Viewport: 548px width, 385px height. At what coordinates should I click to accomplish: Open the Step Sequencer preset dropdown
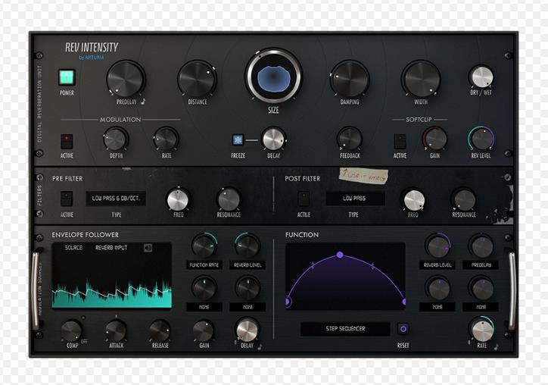pyautogui.click(x=345, y=329)
